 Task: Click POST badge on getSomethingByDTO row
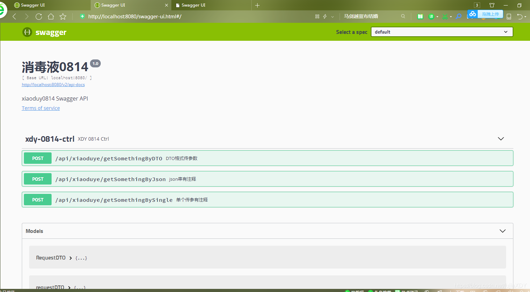pos(38,158)
